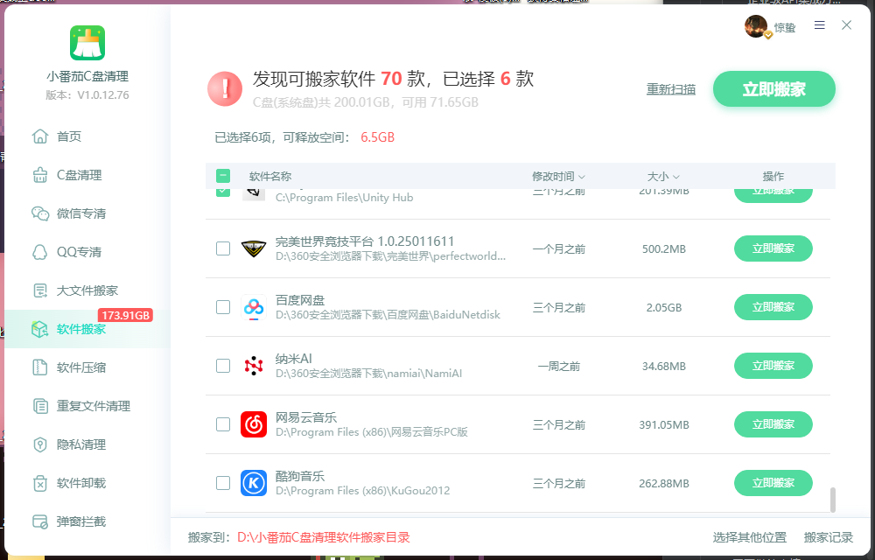Screen dimensions: 875x560
Task: Click the D:\Program Files (x86)\KuGou2012 path
Action: tap(363, 491)
